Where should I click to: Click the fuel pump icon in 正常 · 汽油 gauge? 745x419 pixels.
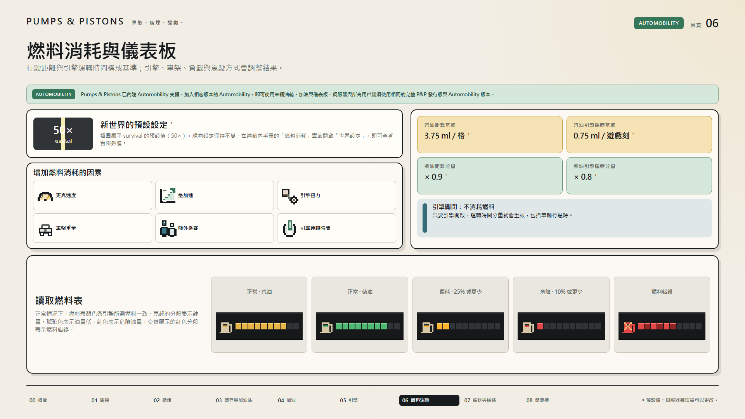[x=226, y=327]
